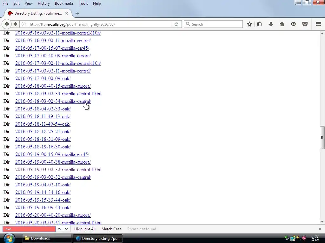Open the hamburger menu
The width and height of the screenshot is (325, 243).
(318, 24)
